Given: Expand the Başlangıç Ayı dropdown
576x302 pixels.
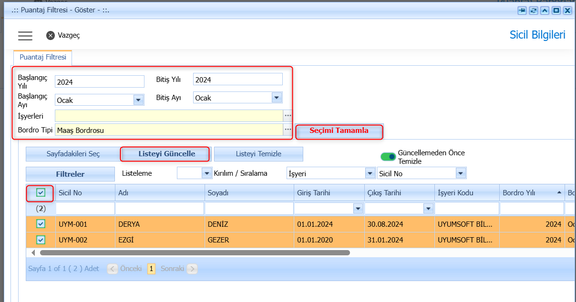Looking at the screenshot, I should [139, 100].
